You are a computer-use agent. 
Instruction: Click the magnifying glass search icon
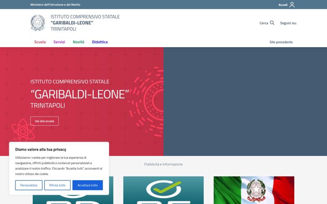tap(272, 23)
